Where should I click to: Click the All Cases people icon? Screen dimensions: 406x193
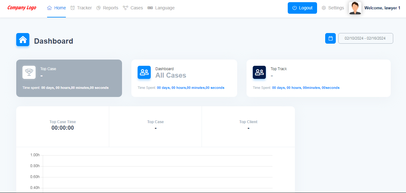(x=144, y=72)
